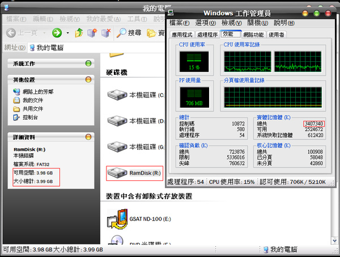This screenshot has width=340, height=257.
Task: Click the PF usage 706 MB gauge
Action: pos(194,98)
